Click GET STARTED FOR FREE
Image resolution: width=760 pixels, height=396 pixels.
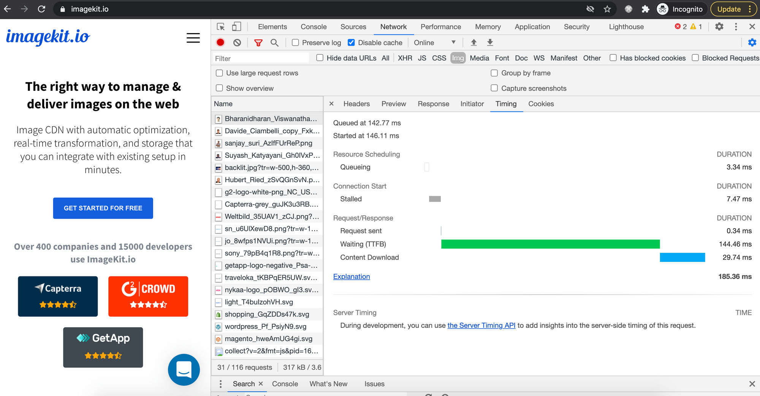[x=103, y=208]
